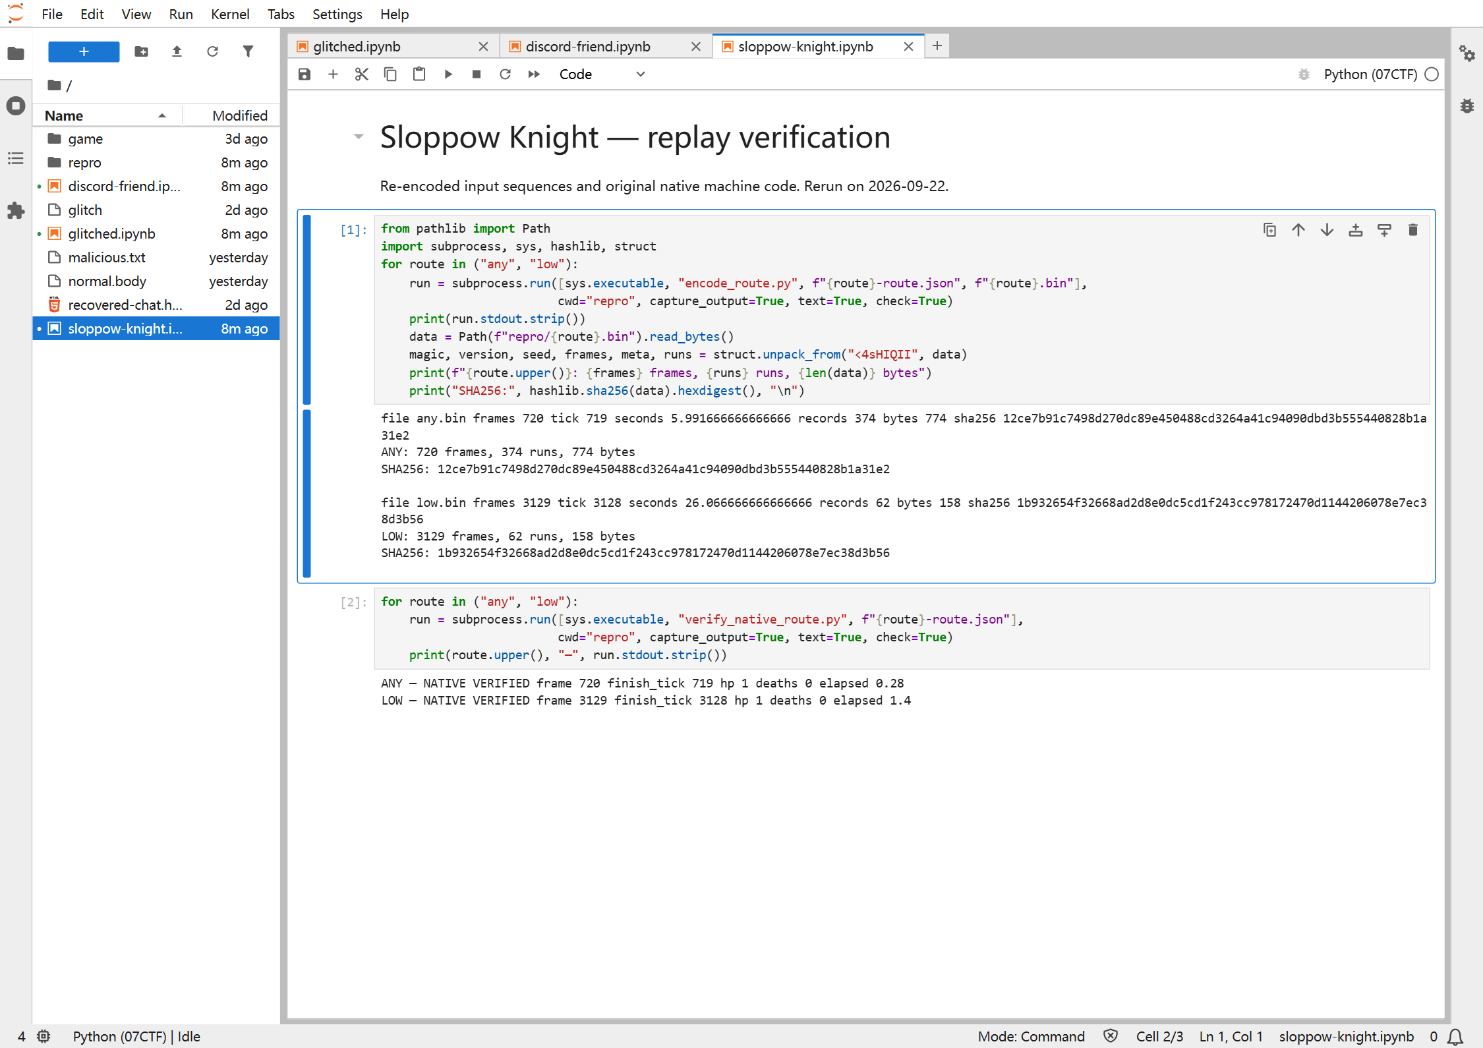The height and width of the screenshot is (1048, 1483).
Task: Open a new launcher tab with plus
Action: pos(937,45)
